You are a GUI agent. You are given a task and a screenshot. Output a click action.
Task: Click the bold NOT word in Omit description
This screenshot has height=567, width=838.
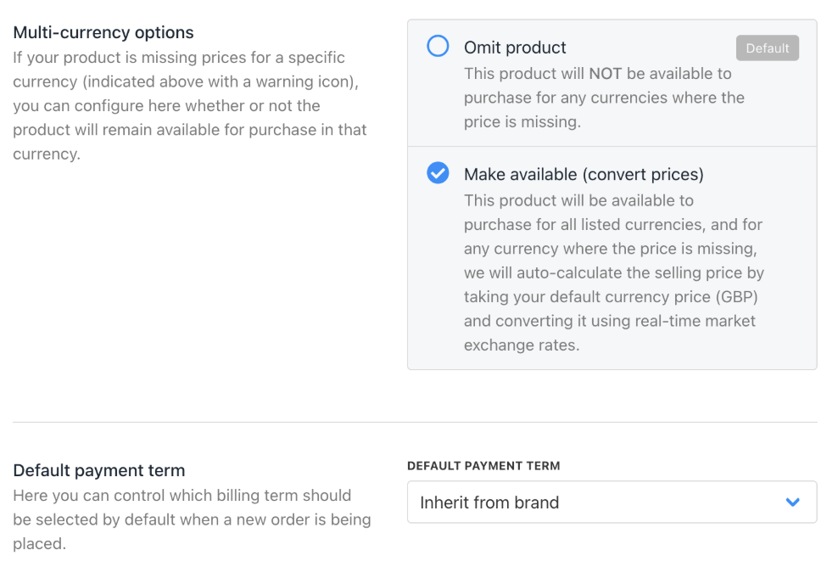(x=606, y=74)
